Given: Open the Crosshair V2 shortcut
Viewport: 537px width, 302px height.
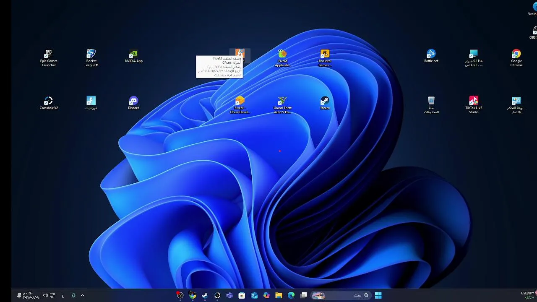Looking at the screenshot, I should tap(49, 103).
